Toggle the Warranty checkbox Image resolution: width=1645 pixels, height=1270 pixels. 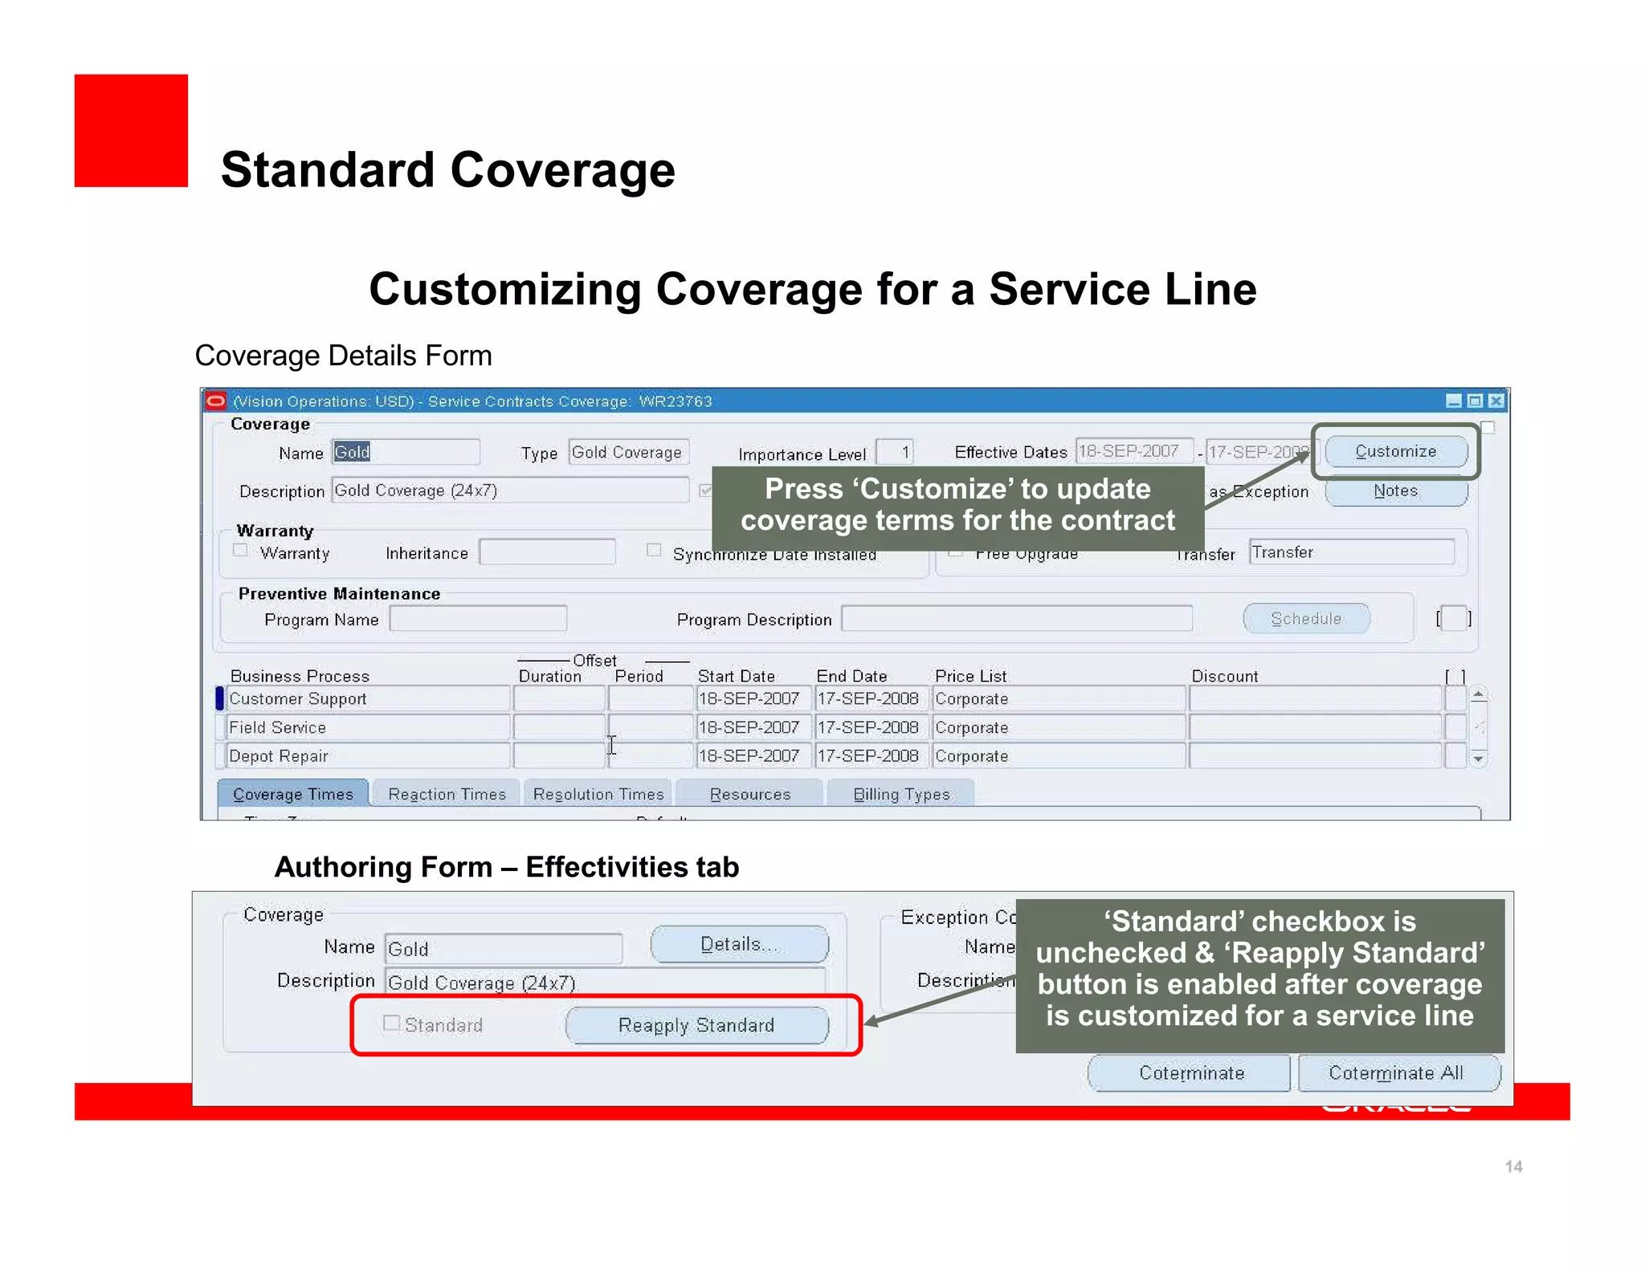240,550
